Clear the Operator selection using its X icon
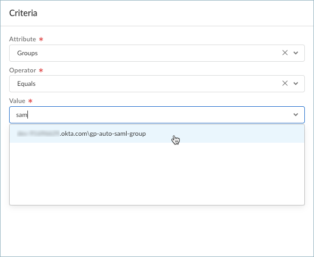Image resolution: width=314 pixels, height=257 pixels. 285,83
